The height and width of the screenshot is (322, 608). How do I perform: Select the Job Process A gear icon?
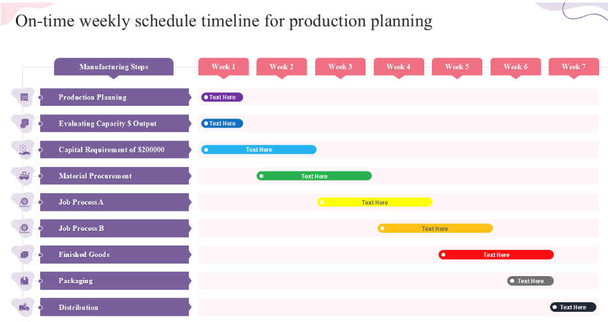pyautogui.click(x=24, y=202)
